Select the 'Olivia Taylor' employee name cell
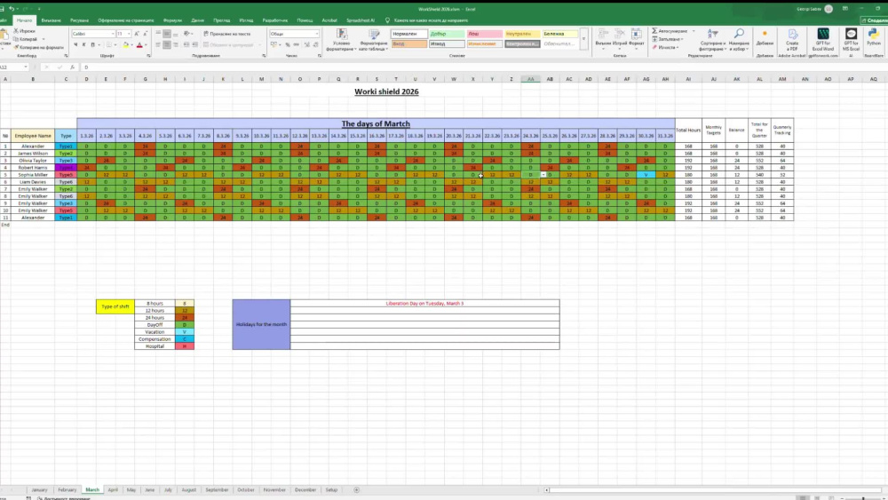 [x=33, y=160]
